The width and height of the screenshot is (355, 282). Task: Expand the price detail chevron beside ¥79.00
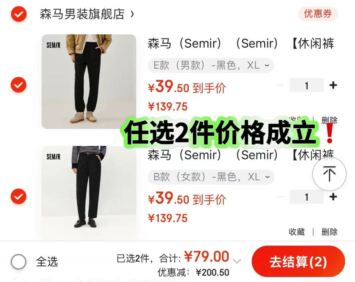[x=237, y=261]
